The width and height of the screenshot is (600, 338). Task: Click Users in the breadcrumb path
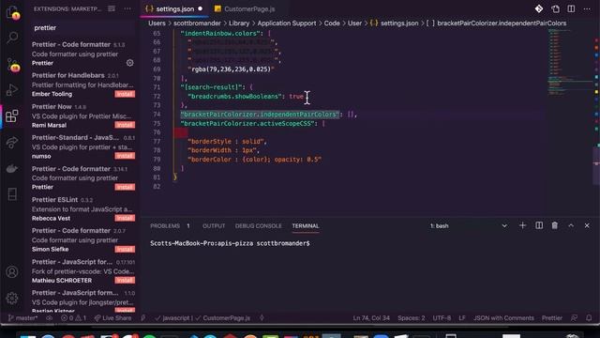click(157, 23)
